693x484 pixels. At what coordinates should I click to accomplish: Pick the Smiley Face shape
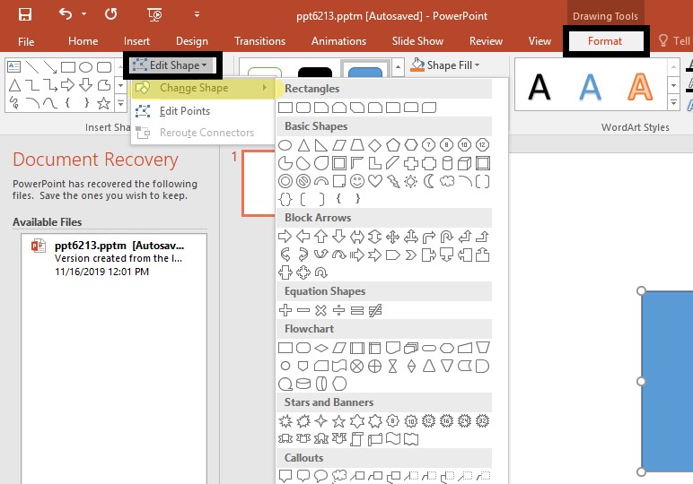click(x=357, y=181)
